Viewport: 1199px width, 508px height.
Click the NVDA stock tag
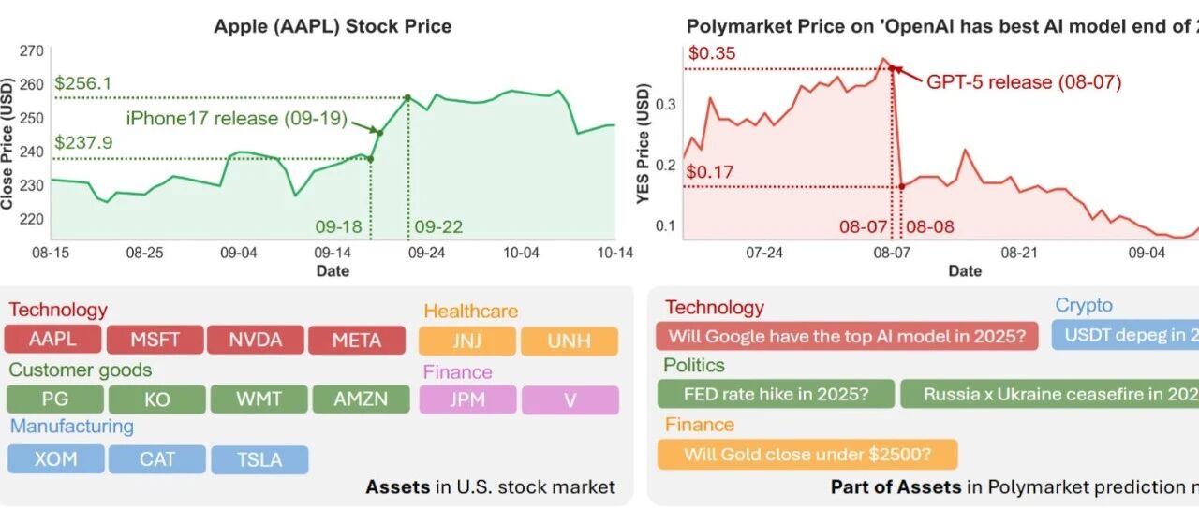pyautogui.click(x=256, y=340)
